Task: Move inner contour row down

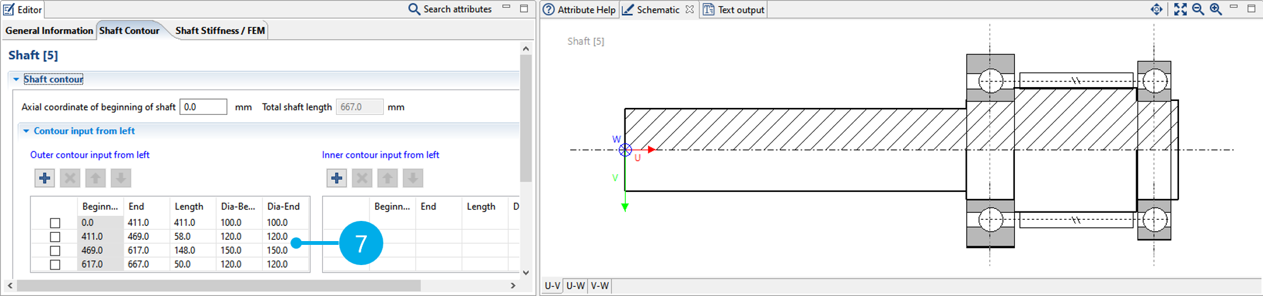Action: [x=413, y=178]
